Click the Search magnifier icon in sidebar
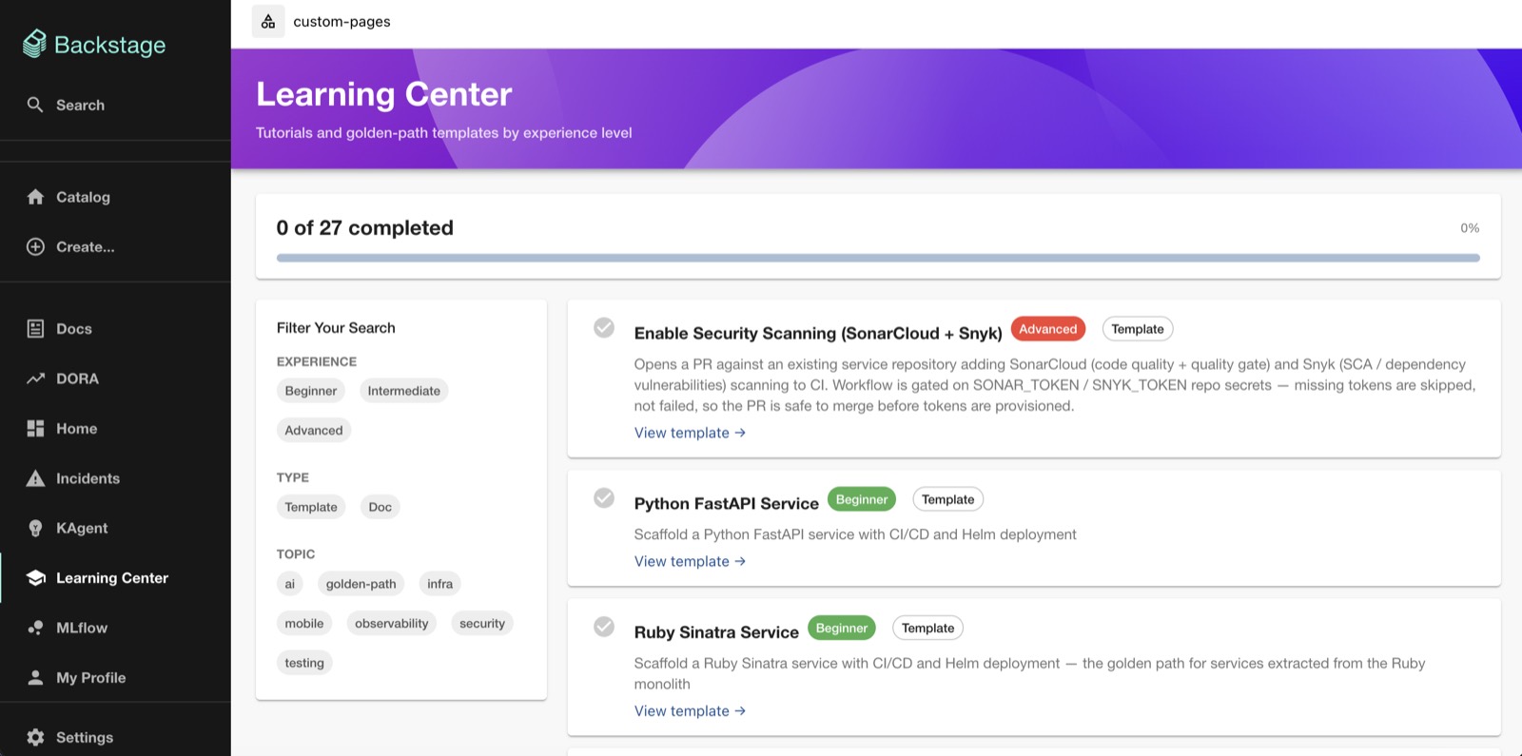This screenshot has height=756, width=1522. pos(35,105)
